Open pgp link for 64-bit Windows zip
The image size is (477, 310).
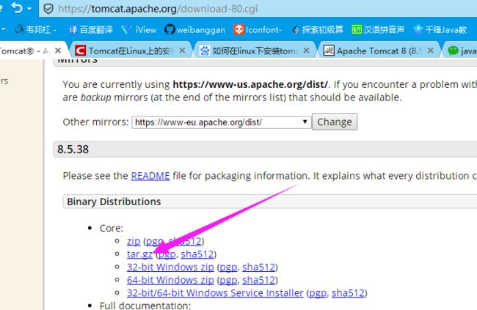[228, 280]
